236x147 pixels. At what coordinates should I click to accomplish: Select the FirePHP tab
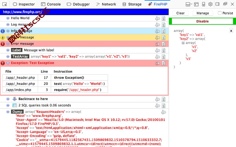click(157, 4)
